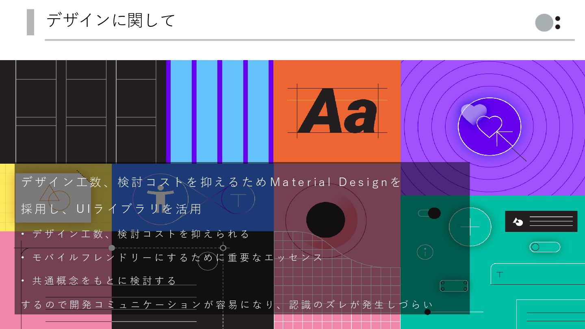The height and width of the screenshot is (329, 585).
Task: Click the black layout-grid wireframe tile
Action: point(83,111)
